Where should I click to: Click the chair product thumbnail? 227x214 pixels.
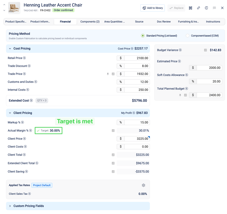click(14, 8)
